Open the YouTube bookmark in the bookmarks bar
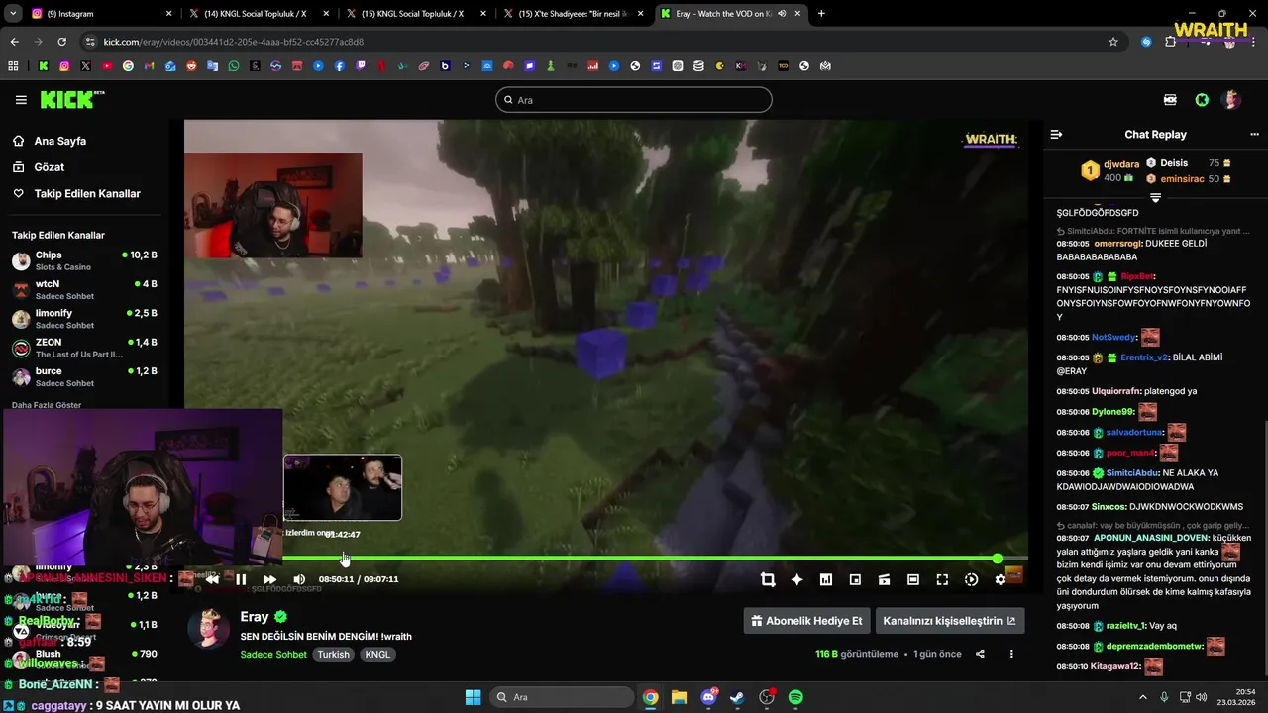The height and width of the screenshot is (713, 1268). [107, 66]
